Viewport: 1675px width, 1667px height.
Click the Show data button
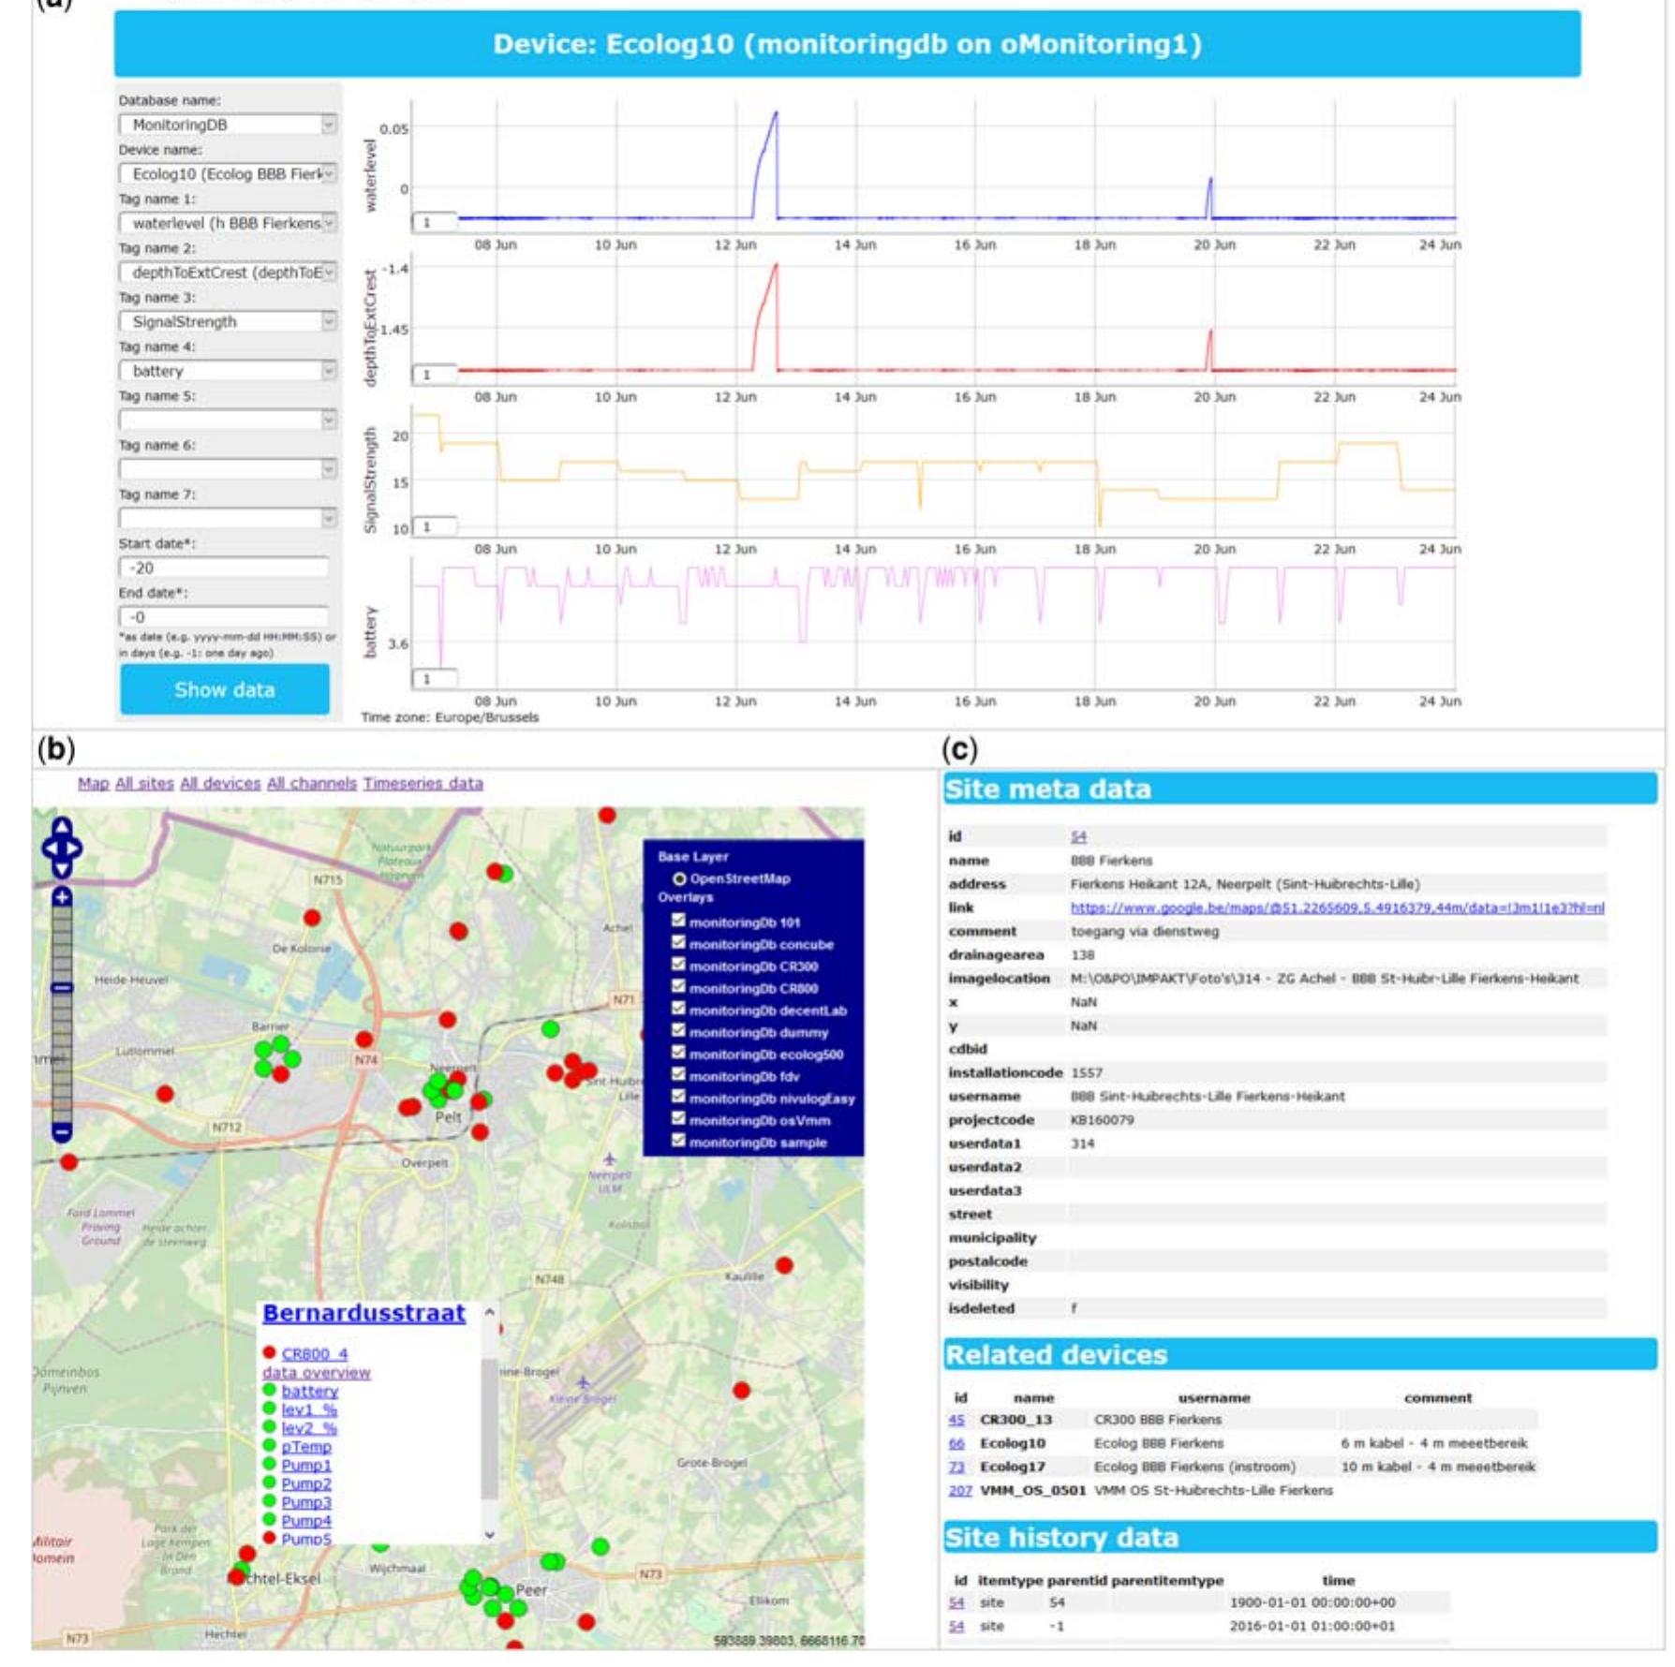click(225, 690)
